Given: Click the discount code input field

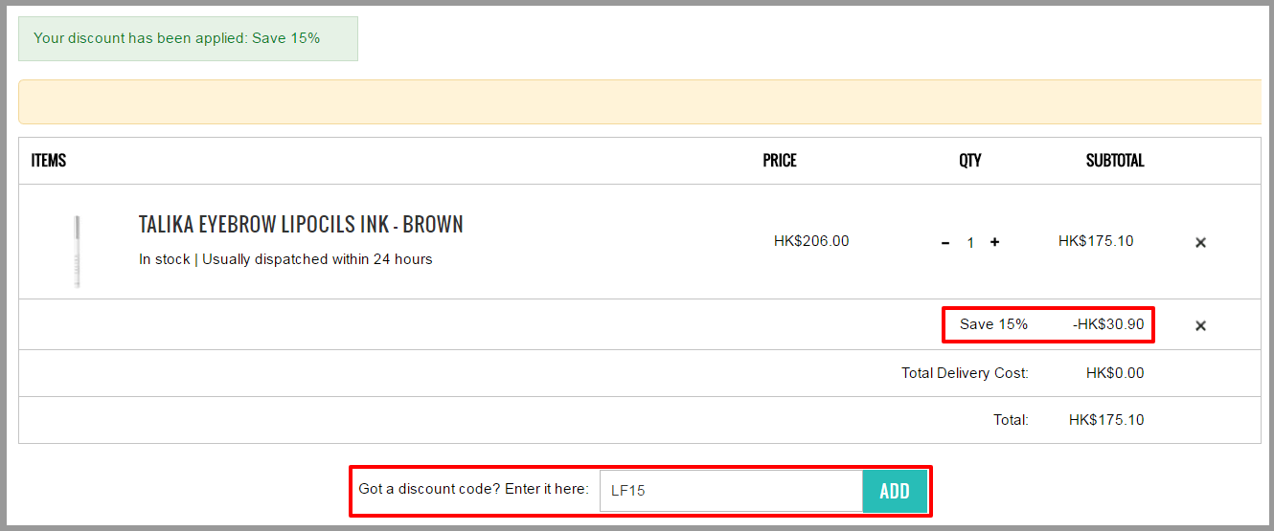Looking at the screenshot, I should (x=731, y=491).
